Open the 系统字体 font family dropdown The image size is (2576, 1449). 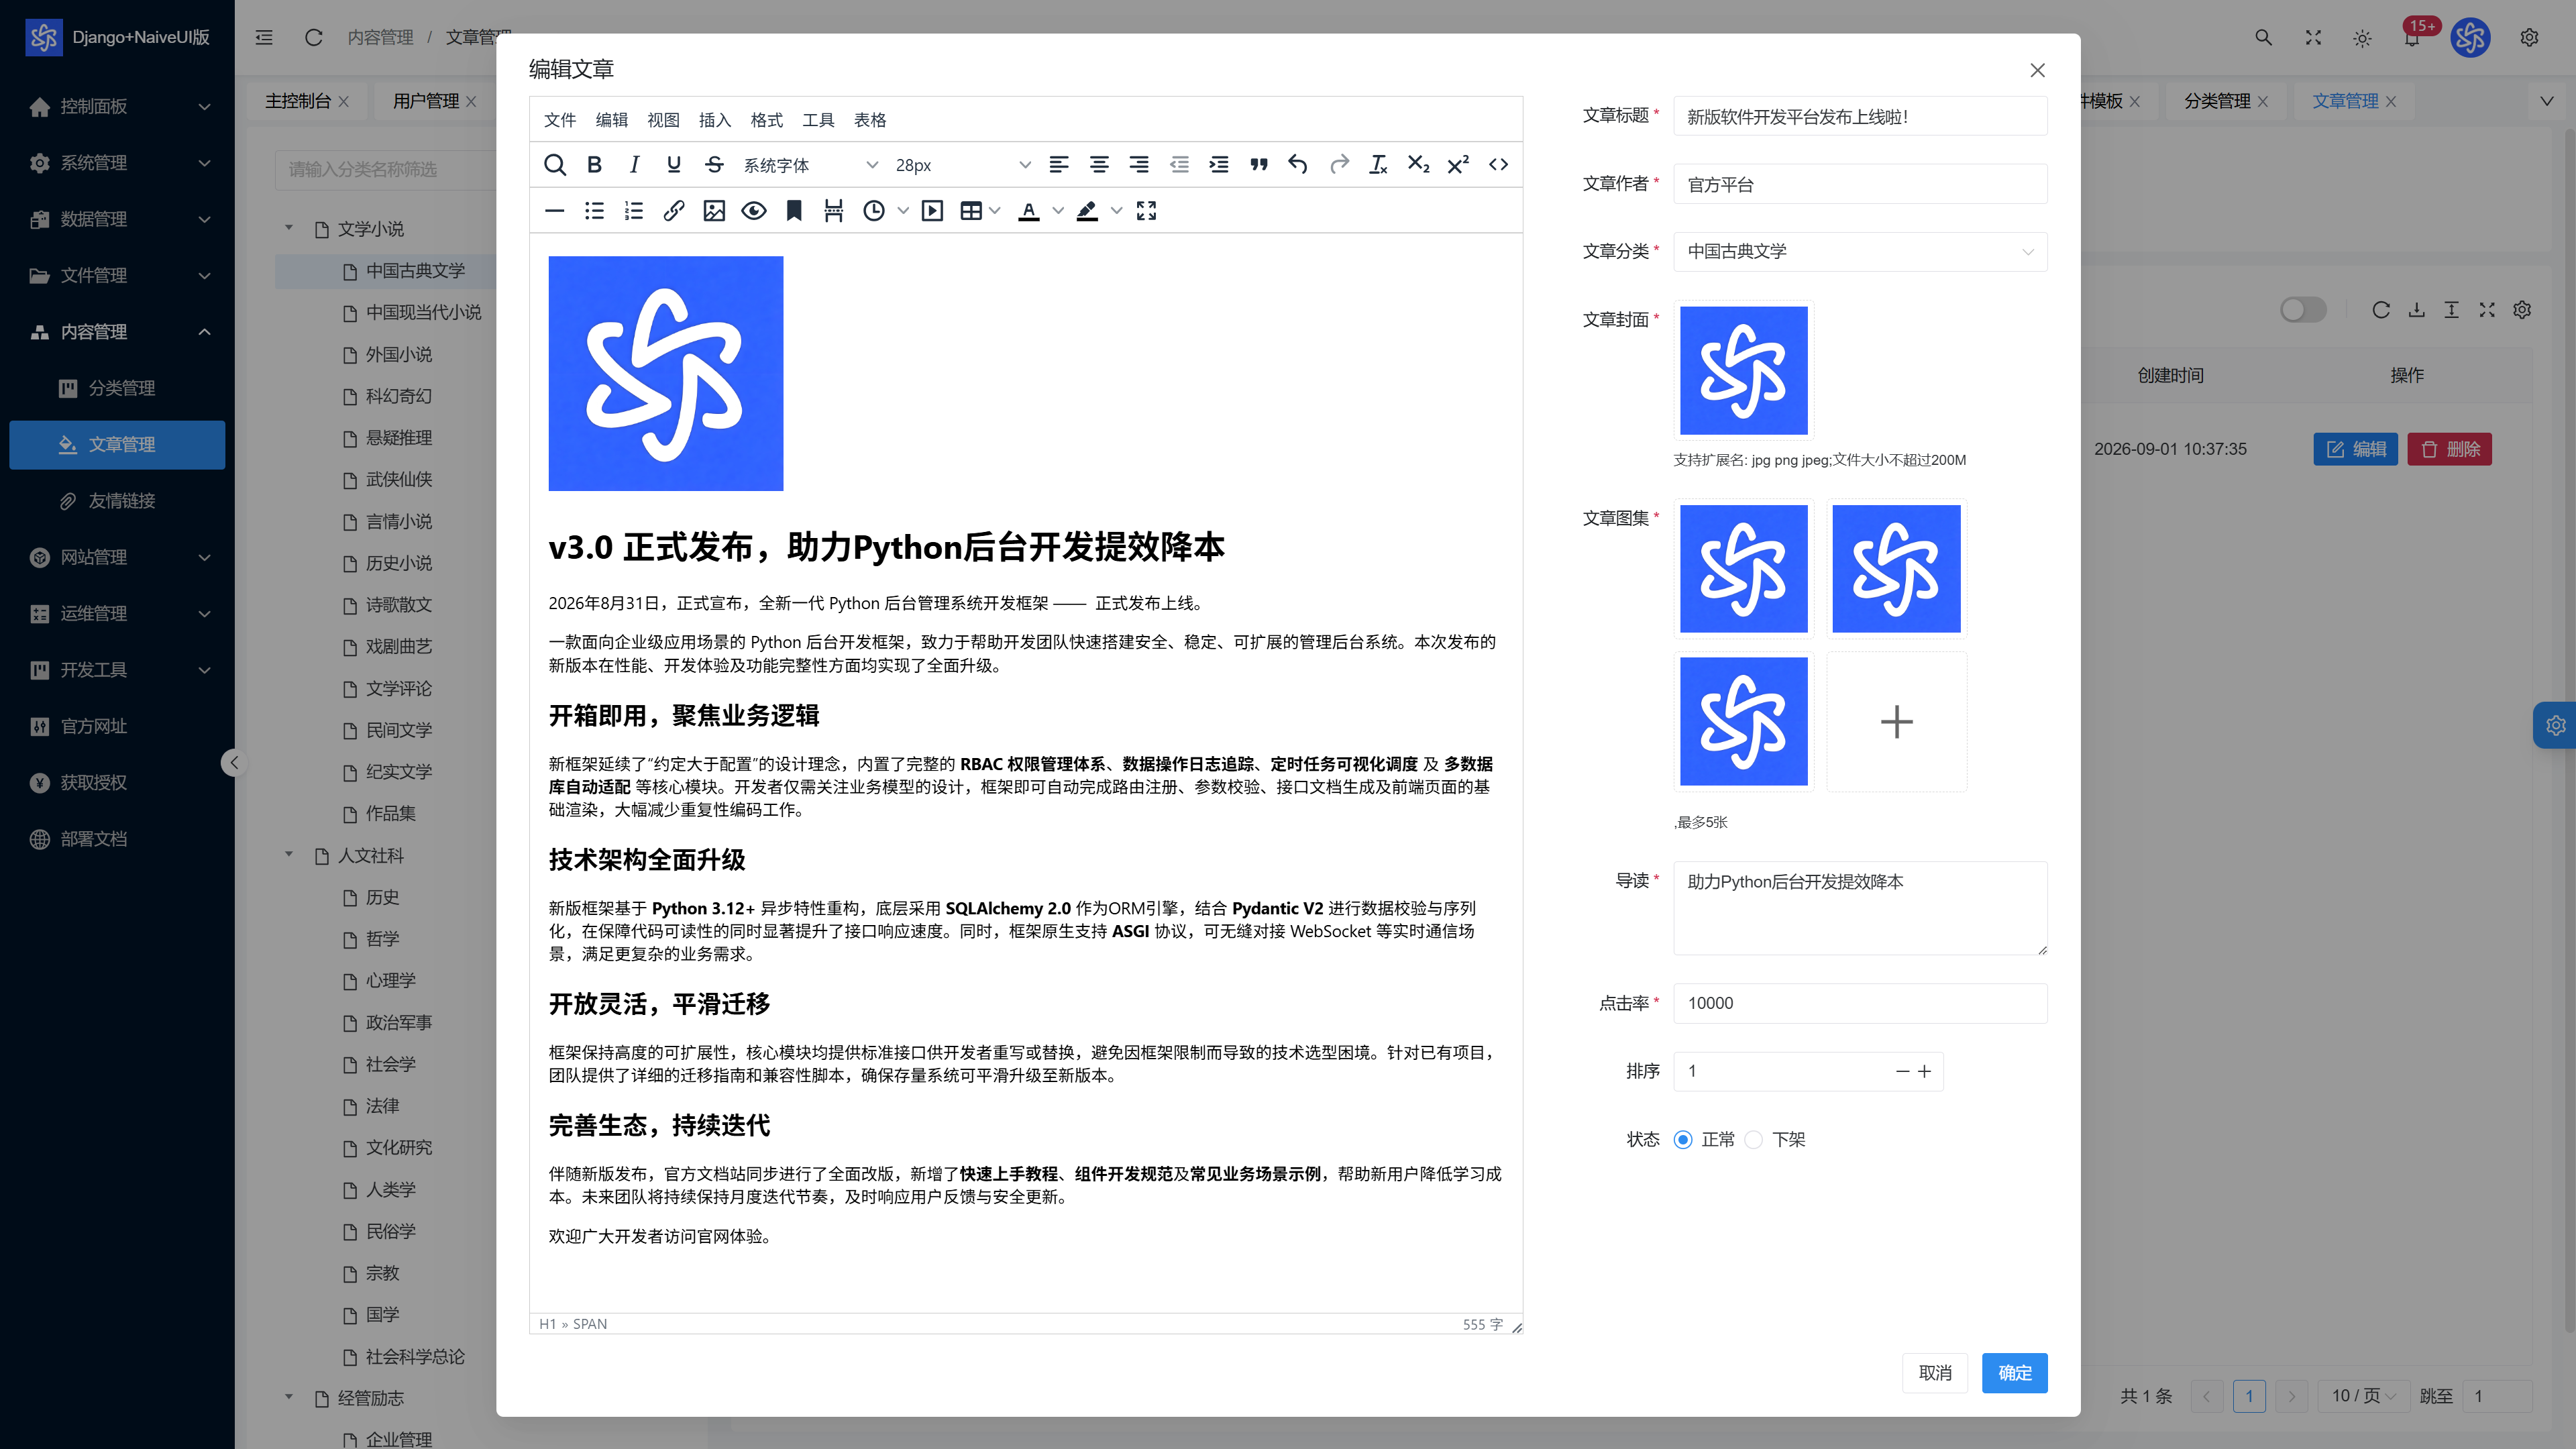810,165
